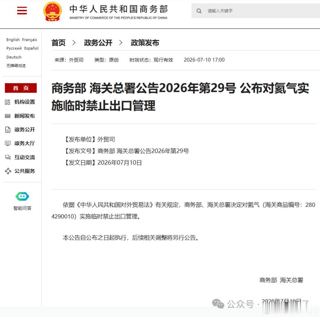
Task: Click the paragraph 本公告自公布之日起执行
Action: pos(131,238)
